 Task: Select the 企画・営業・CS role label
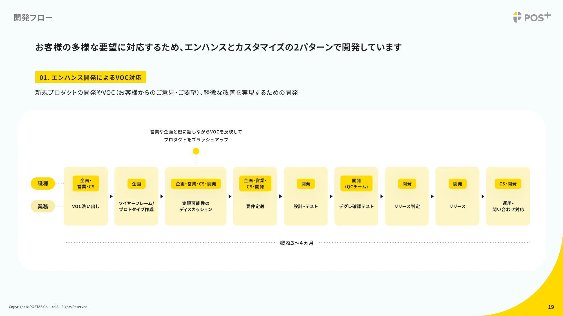(86, 183)
